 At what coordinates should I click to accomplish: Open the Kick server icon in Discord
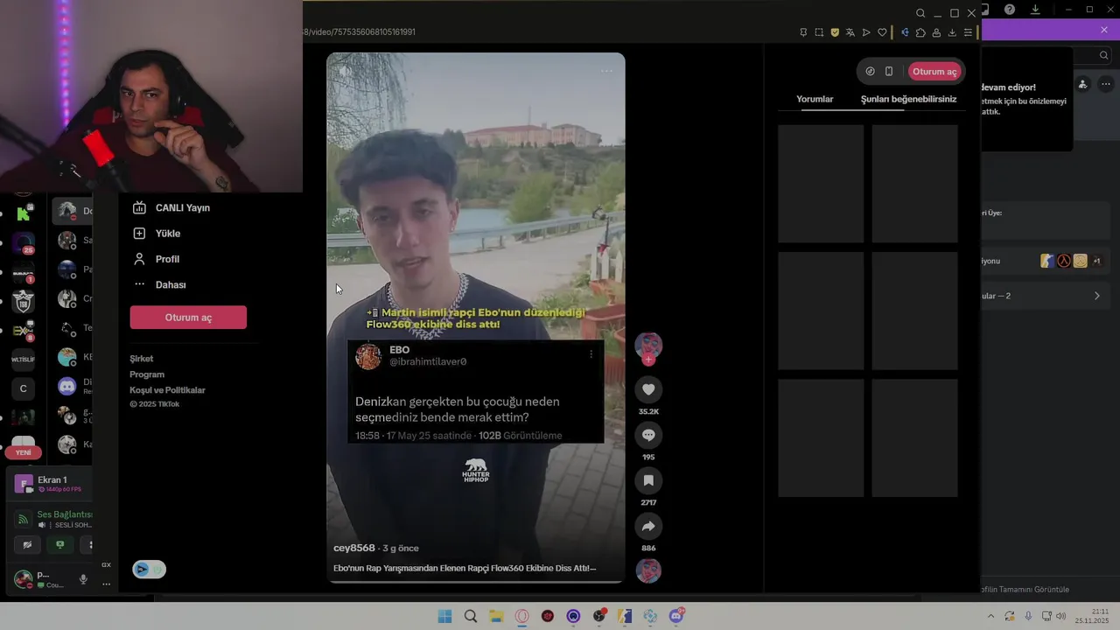coord(24,213)
